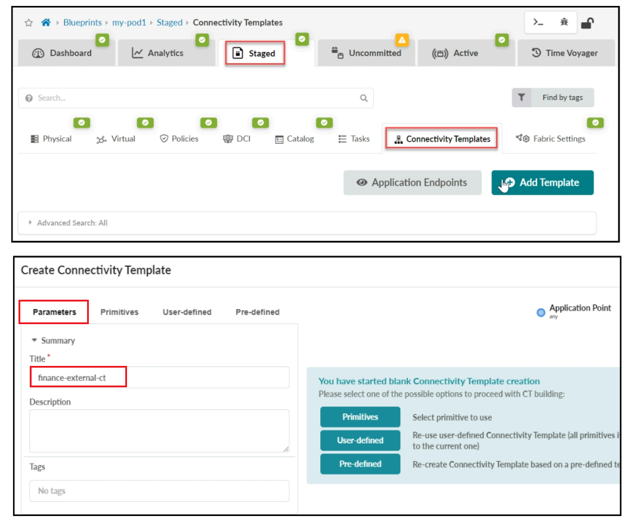Select the Application Point radio circle

pyautogui.click(x=541, y=312)
